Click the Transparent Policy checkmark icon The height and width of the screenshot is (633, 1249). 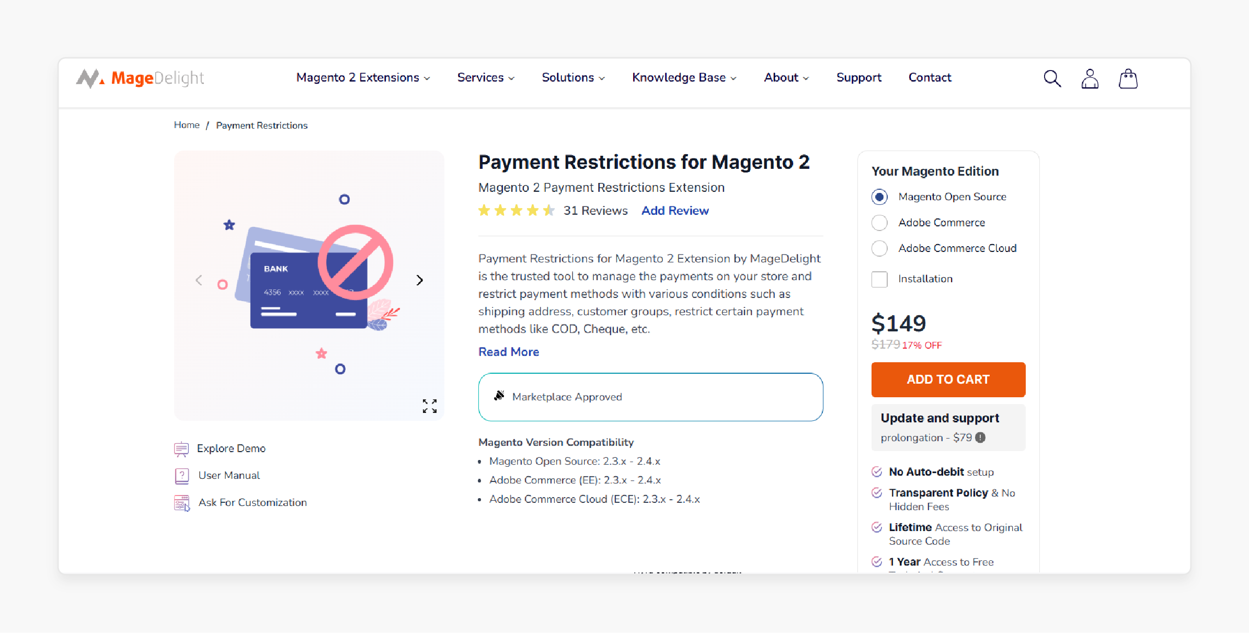pyautogui.click(x=877, y=493)
